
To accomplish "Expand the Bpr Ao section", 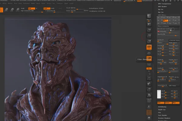I will pos(161,9).
